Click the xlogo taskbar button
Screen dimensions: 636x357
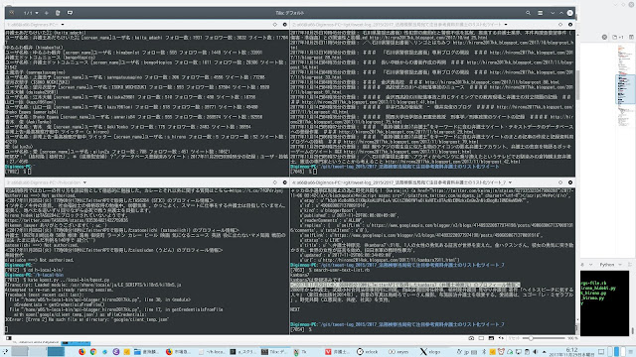430,352
